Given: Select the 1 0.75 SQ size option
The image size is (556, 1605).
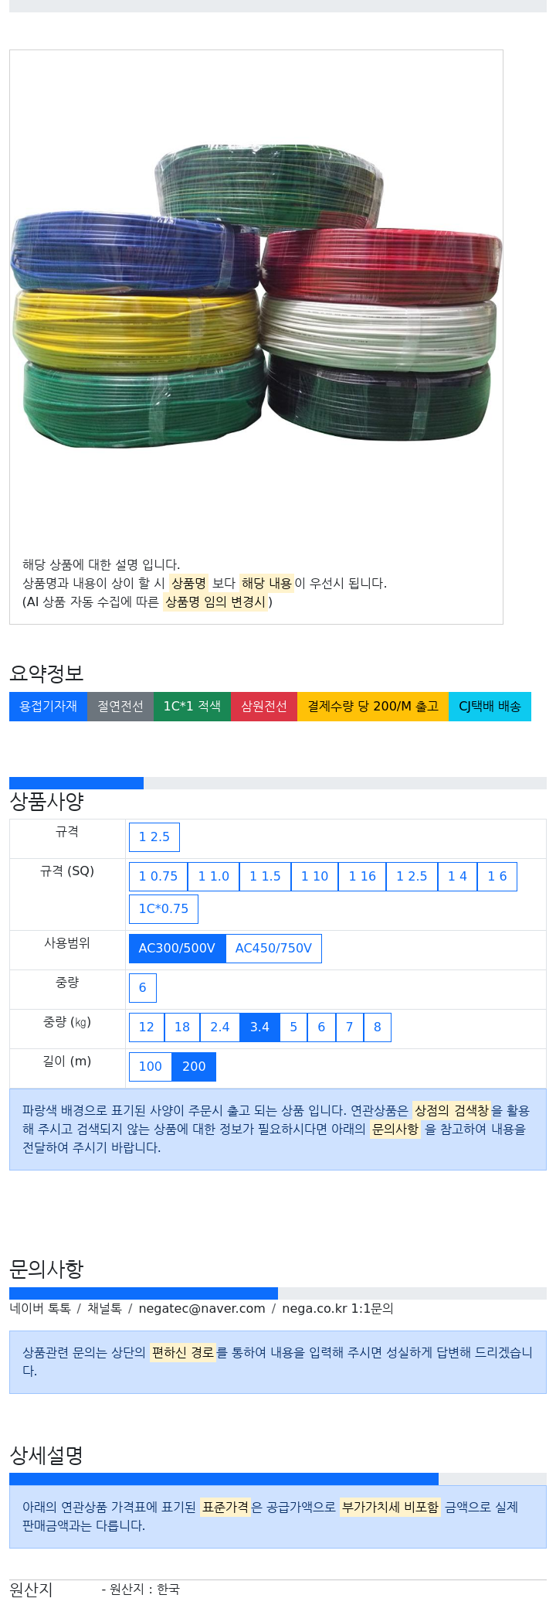Looking at the screenshot, I should [158, 877].
